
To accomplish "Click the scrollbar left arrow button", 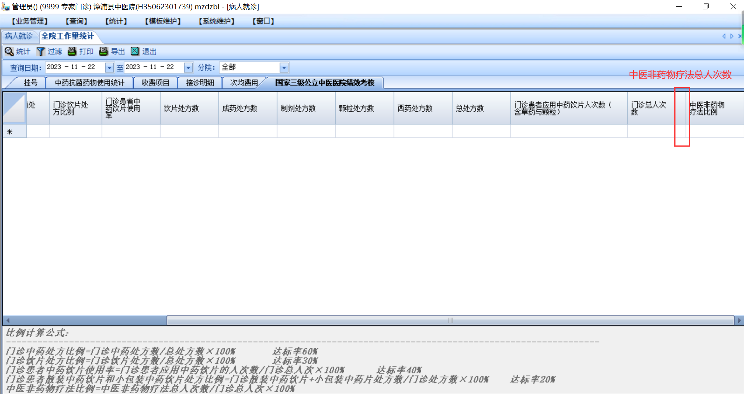I will click(7, 320).
